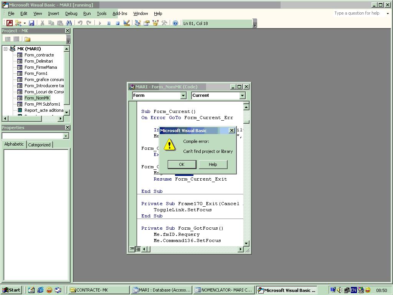The width and height of the screenshot is (393, 295).
Task: Open the Debug menu
Action: [x=71, y=13]
